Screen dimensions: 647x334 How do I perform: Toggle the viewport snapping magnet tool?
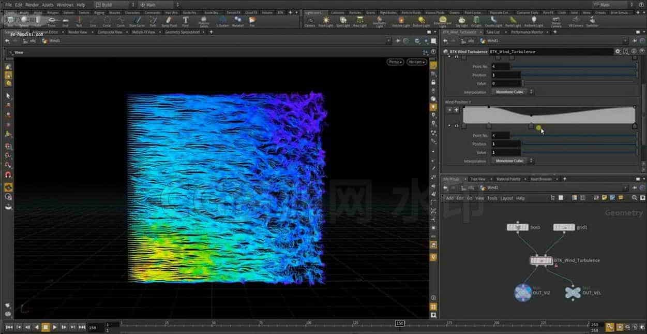pyautogui.click(x=8, y=175)
